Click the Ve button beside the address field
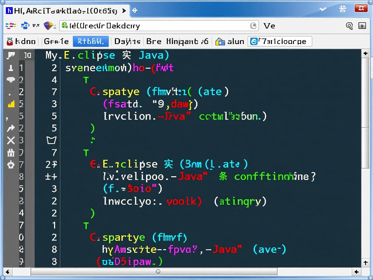 [269, 26]
